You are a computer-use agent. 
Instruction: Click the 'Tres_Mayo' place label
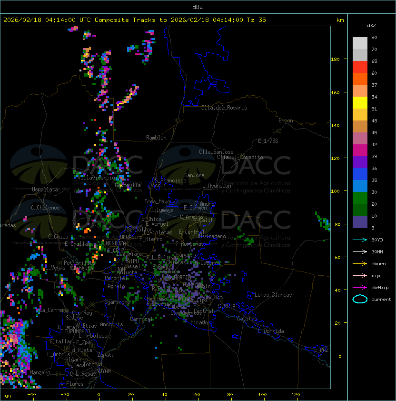[157, 201]
